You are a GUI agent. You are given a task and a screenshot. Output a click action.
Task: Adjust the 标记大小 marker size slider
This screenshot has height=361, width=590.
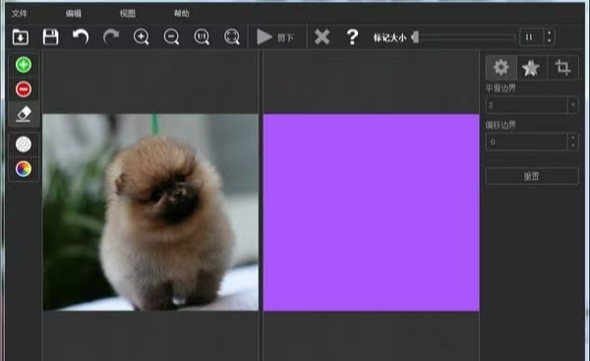click(x=464, y=37)
